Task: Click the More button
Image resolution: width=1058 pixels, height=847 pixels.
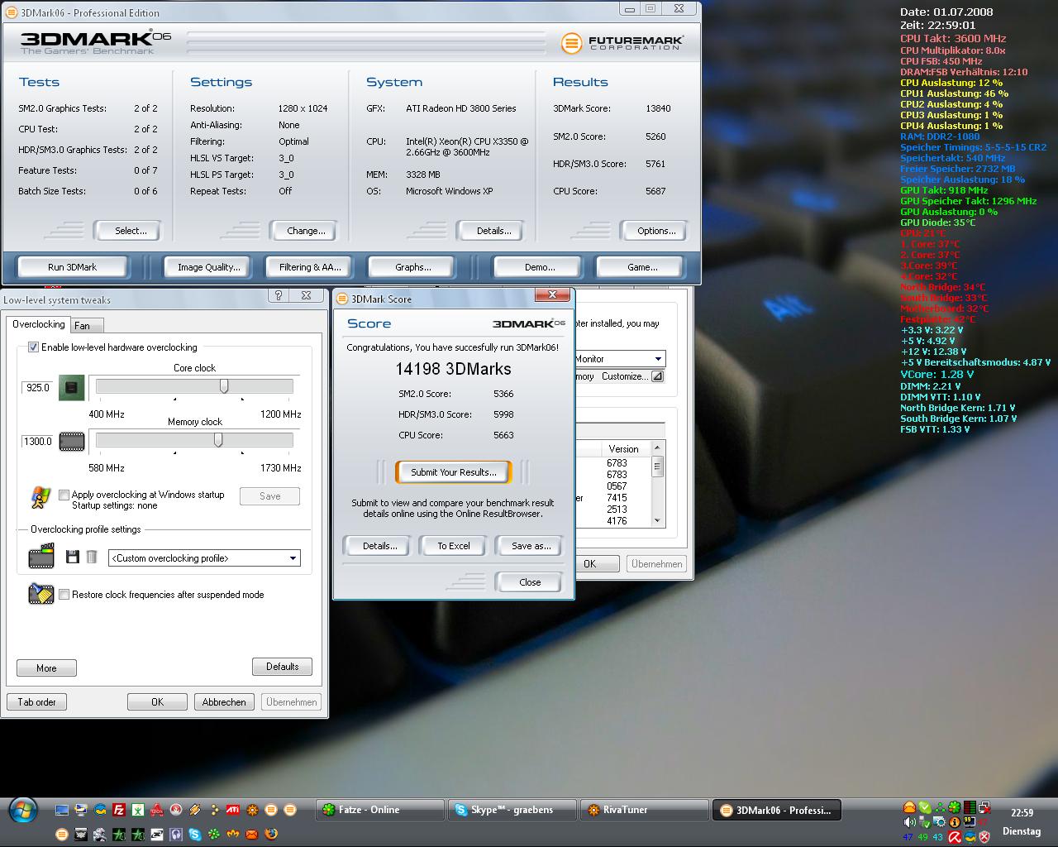Action: [x=46, y=668]
